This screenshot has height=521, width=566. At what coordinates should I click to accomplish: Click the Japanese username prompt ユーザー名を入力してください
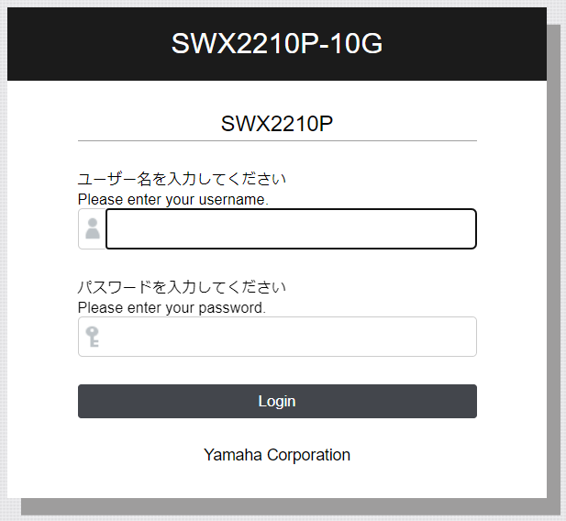pyautogui.click(x=182, y=179)
